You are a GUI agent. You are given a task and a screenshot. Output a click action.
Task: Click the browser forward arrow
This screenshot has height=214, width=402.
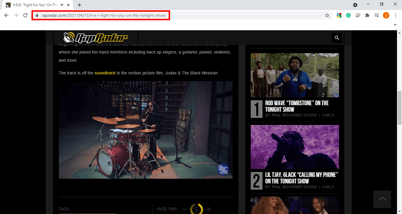coord(16,15)
